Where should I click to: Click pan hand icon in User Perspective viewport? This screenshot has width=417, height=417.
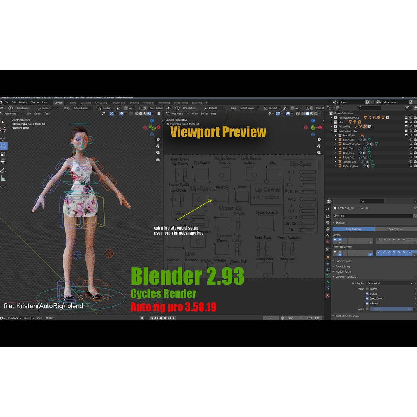pos(158,146)
